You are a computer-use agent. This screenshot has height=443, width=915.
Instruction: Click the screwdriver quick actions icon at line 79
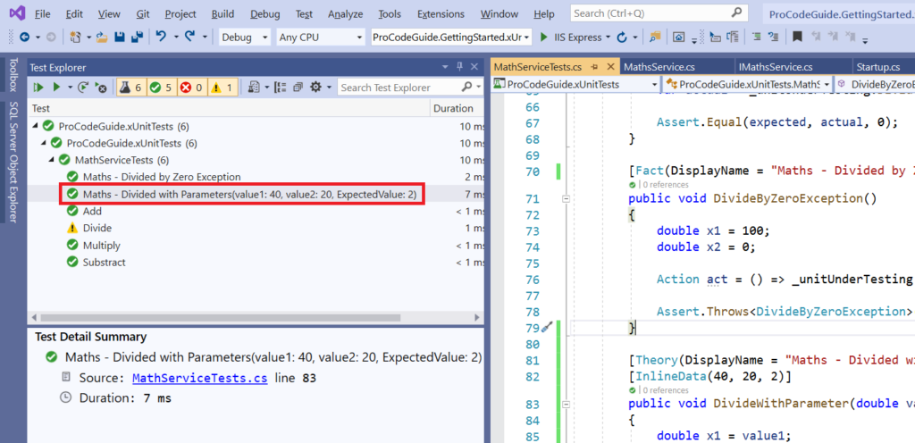[x=547, y=328]
